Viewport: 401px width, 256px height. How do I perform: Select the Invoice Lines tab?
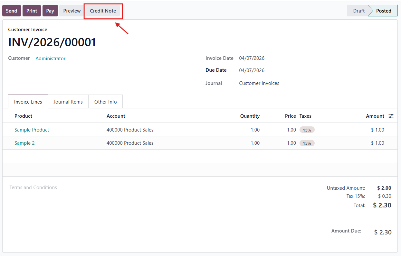pos(28,102)
